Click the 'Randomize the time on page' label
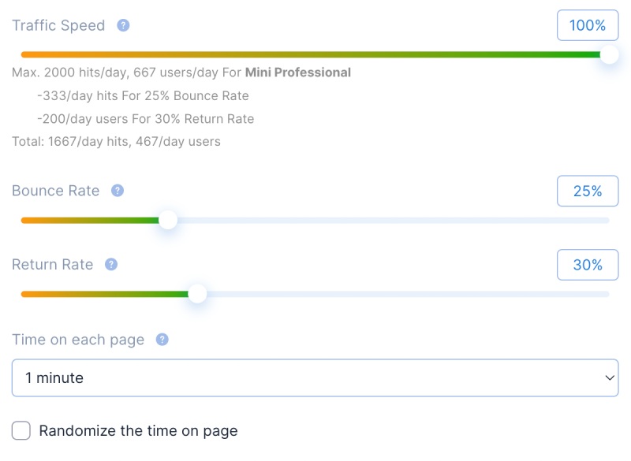 (138, 431)
